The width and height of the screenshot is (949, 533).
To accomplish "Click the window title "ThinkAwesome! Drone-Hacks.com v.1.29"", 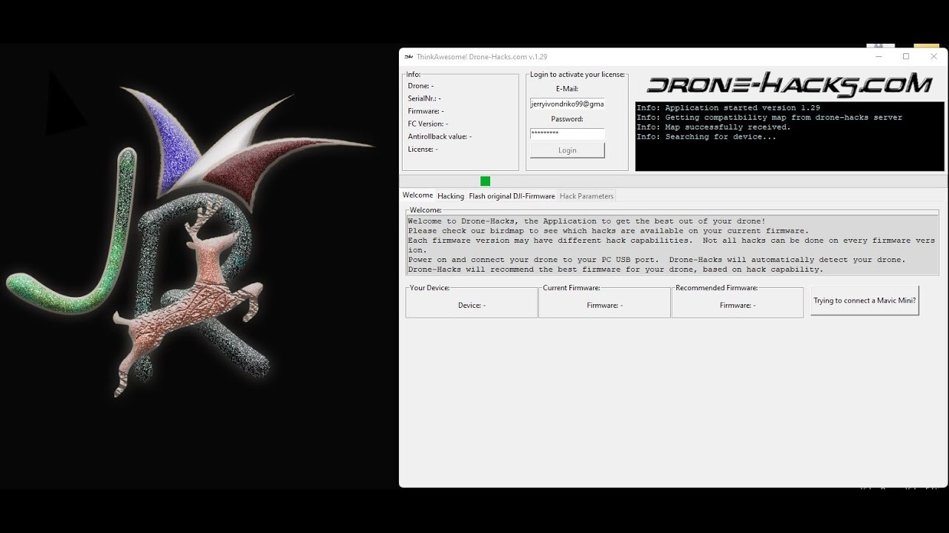I will 482,57.
